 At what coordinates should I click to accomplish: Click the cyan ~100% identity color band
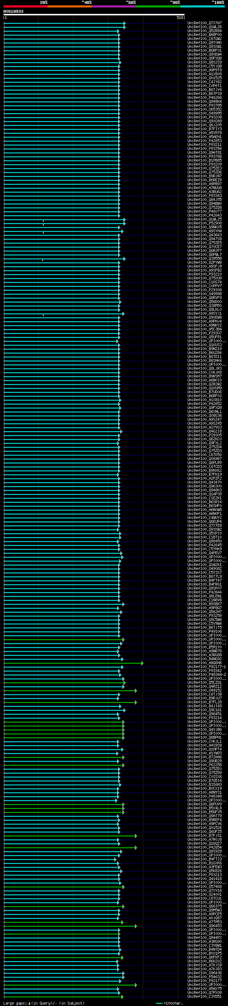click(x=202, y=6)
